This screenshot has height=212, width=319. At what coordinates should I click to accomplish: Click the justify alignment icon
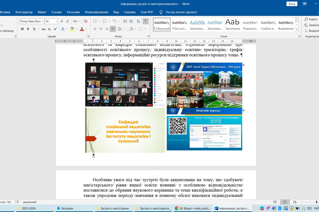tap(113, 29)
